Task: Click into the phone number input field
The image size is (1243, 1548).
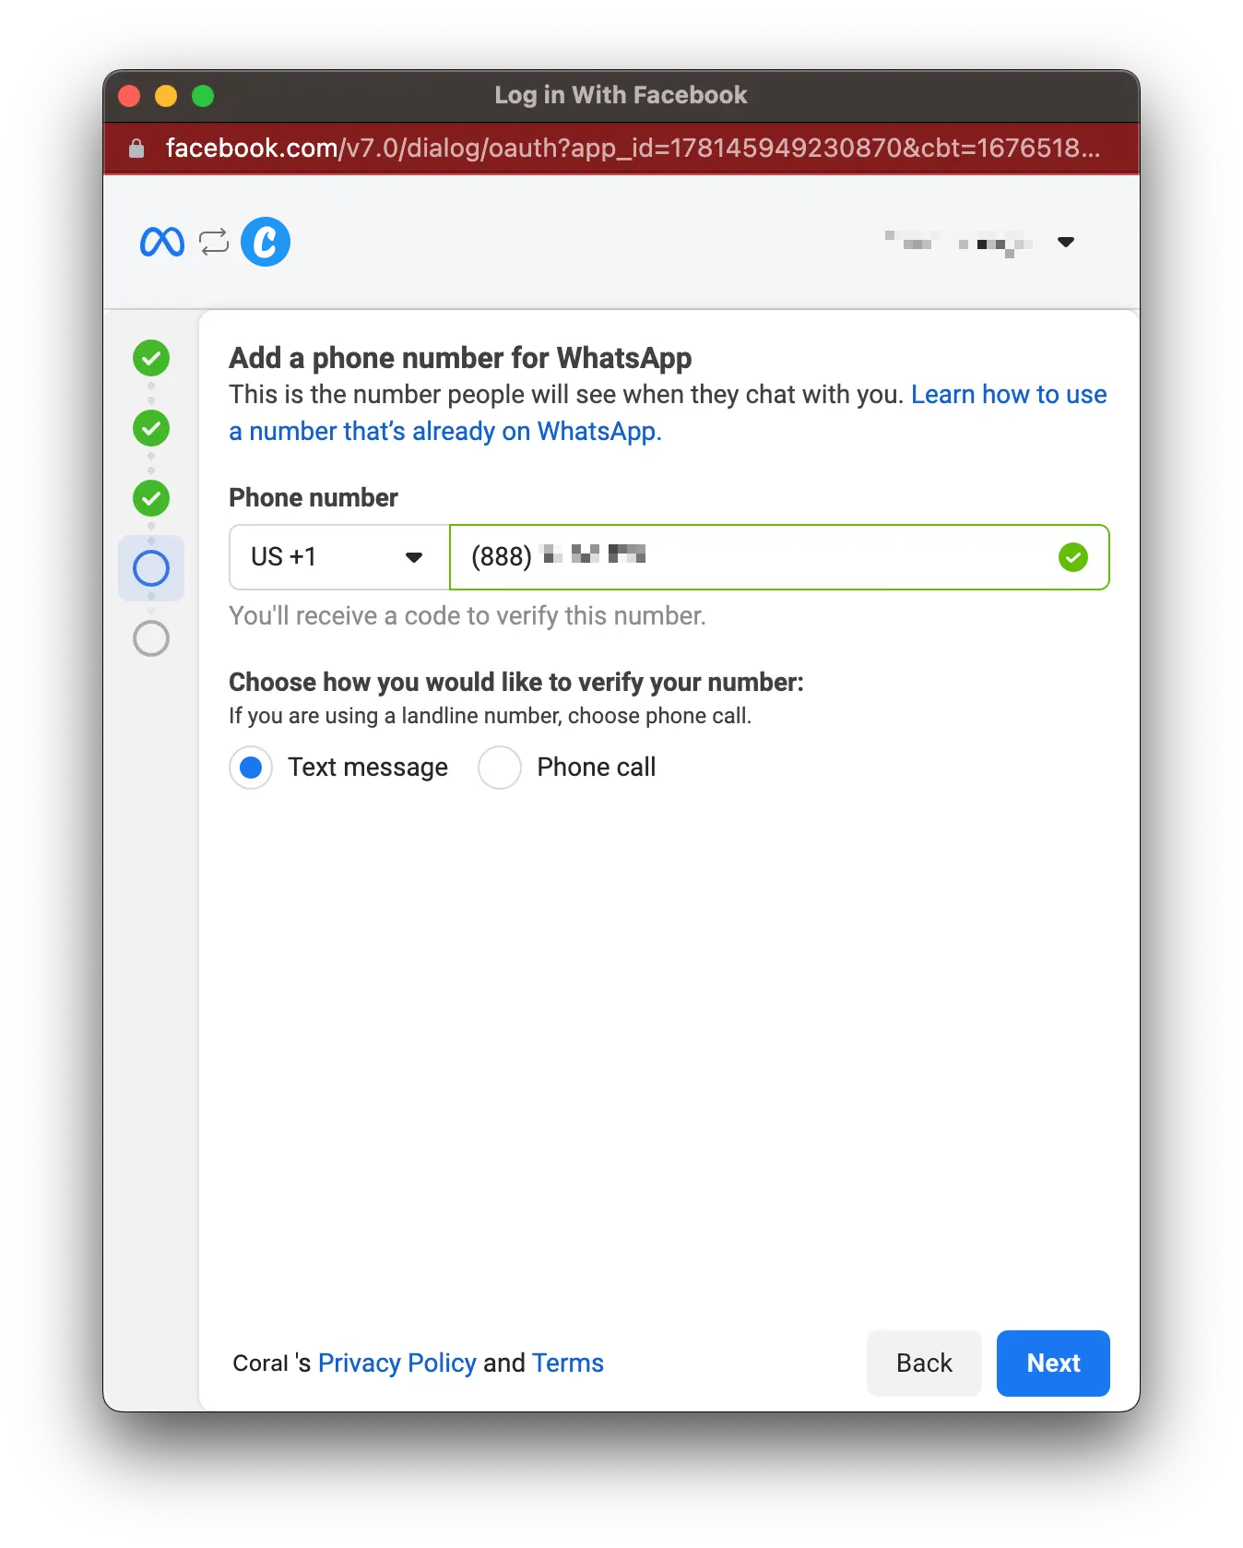Action: pos(779,557)
